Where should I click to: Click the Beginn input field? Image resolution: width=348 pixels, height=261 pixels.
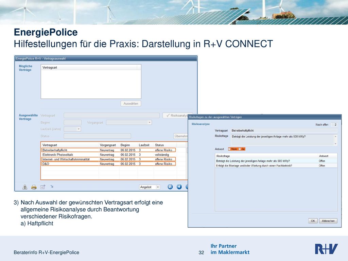(73, 122)
